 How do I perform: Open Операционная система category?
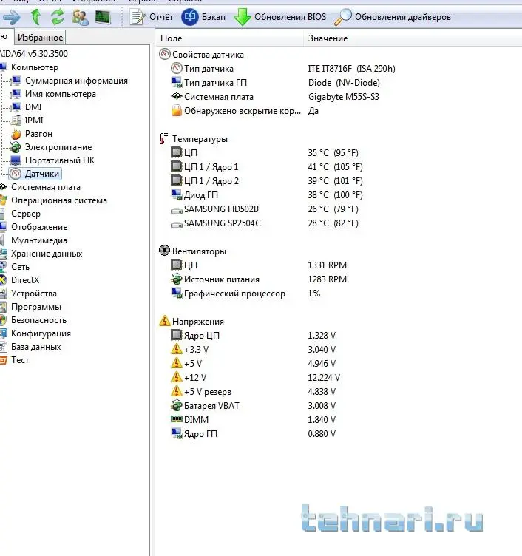[x=59, y=200]
